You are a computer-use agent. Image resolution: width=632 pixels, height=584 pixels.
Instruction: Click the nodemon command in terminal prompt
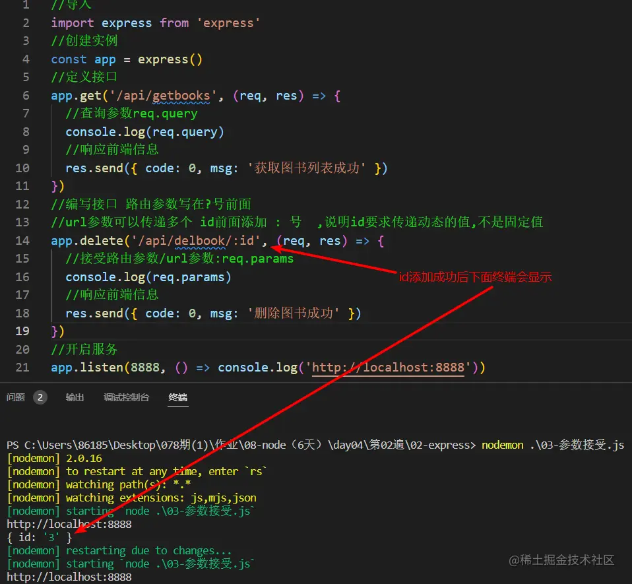click(x=553, y=445)
